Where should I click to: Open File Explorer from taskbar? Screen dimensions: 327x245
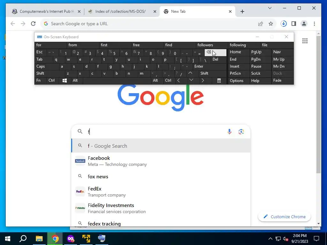pos(39,239)
